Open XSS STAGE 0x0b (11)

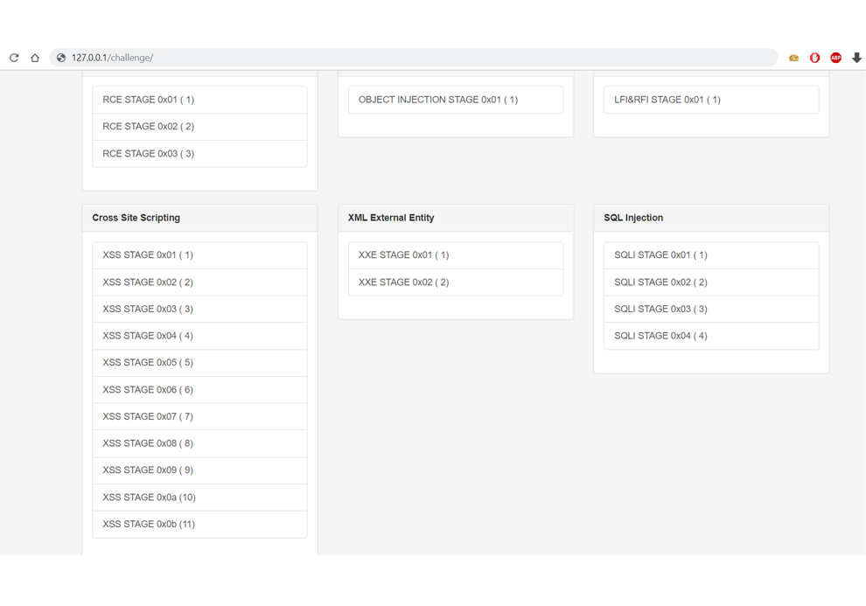pos(199,525)
